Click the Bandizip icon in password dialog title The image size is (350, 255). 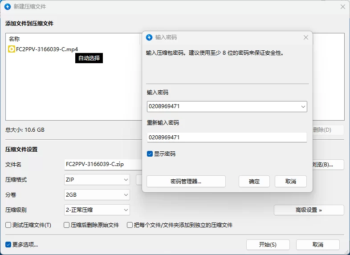coord(149,37)
